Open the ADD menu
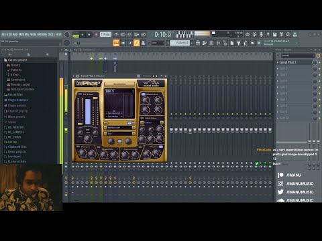Viewport: 322px width, 241px height. [x=15, y=34]
